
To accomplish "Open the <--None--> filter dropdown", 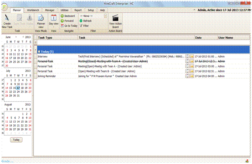I will tap(105, 16).
